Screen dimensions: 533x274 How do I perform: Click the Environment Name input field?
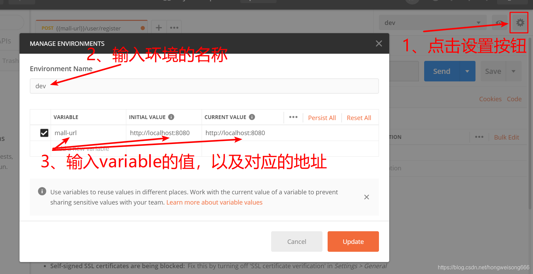[x=204, y=86]
